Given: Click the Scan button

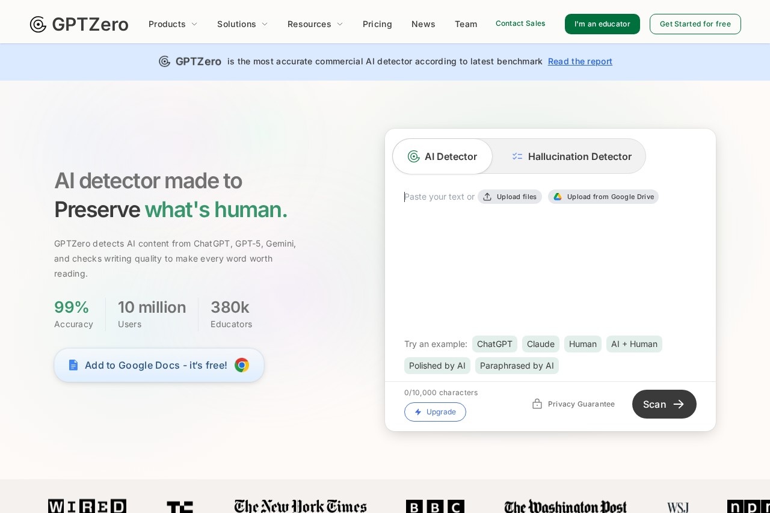Looking at the screenshot, I should 664,404.
